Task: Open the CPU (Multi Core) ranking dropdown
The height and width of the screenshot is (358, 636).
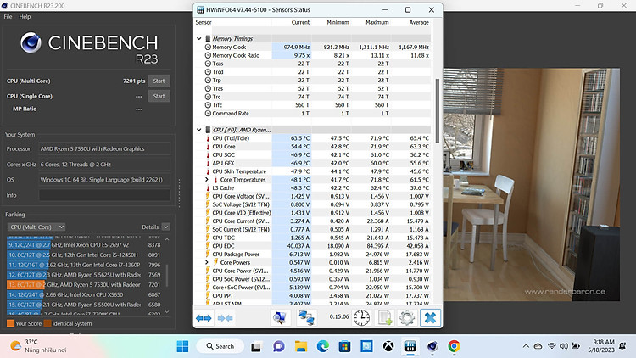Action: [36, 227]
